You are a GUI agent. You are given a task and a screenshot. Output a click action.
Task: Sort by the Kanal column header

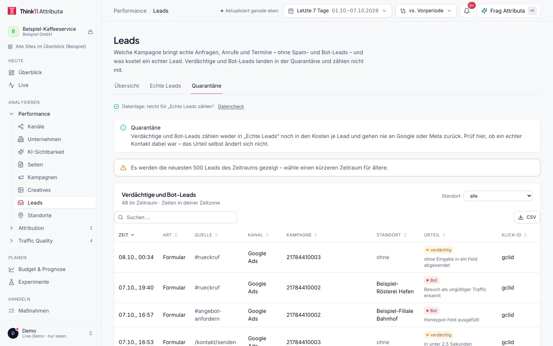(x=258, y=235)
